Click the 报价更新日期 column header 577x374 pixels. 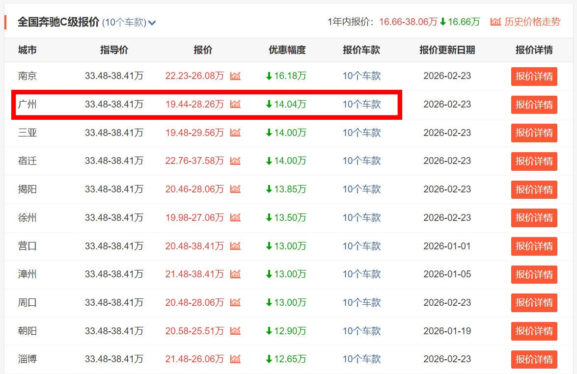[x=447, y=50]
